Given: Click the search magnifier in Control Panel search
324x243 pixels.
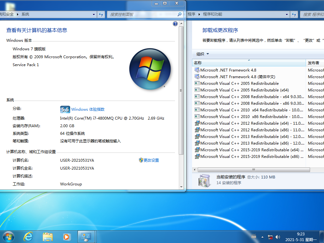Looking at the screenshot, I should [180, 14].
